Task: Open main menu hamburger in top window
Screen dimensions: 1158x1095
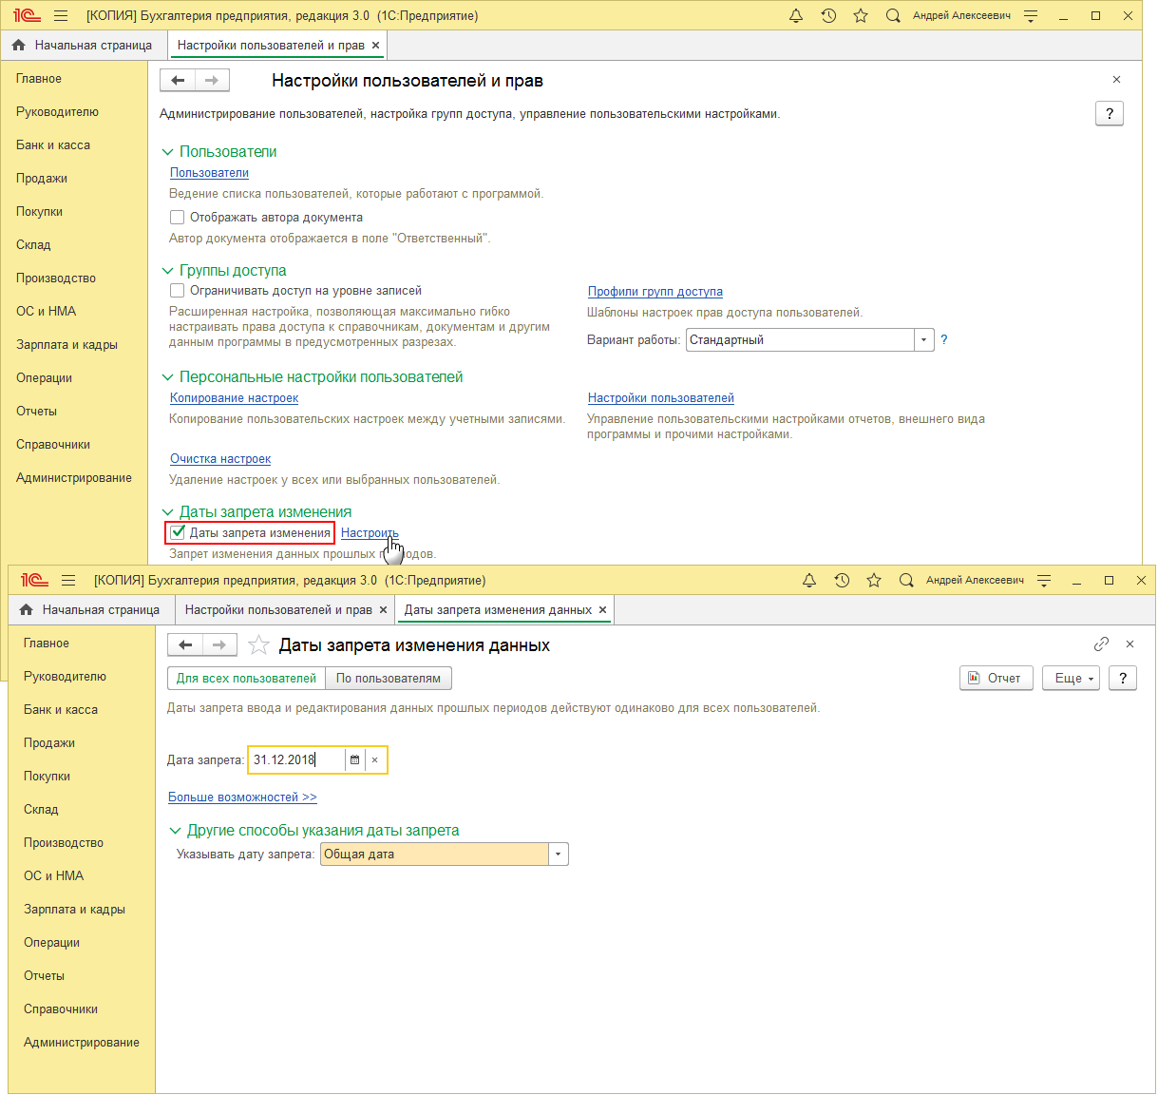Action: click(61, 16)
